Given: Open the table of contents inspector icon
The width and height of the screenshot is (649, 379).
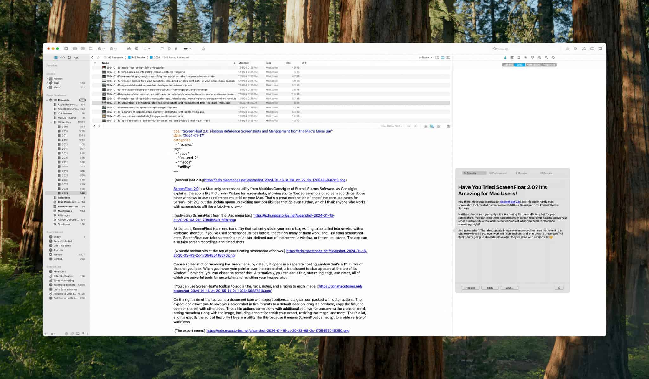Looking at the screenshot, I should click(512, 57).
